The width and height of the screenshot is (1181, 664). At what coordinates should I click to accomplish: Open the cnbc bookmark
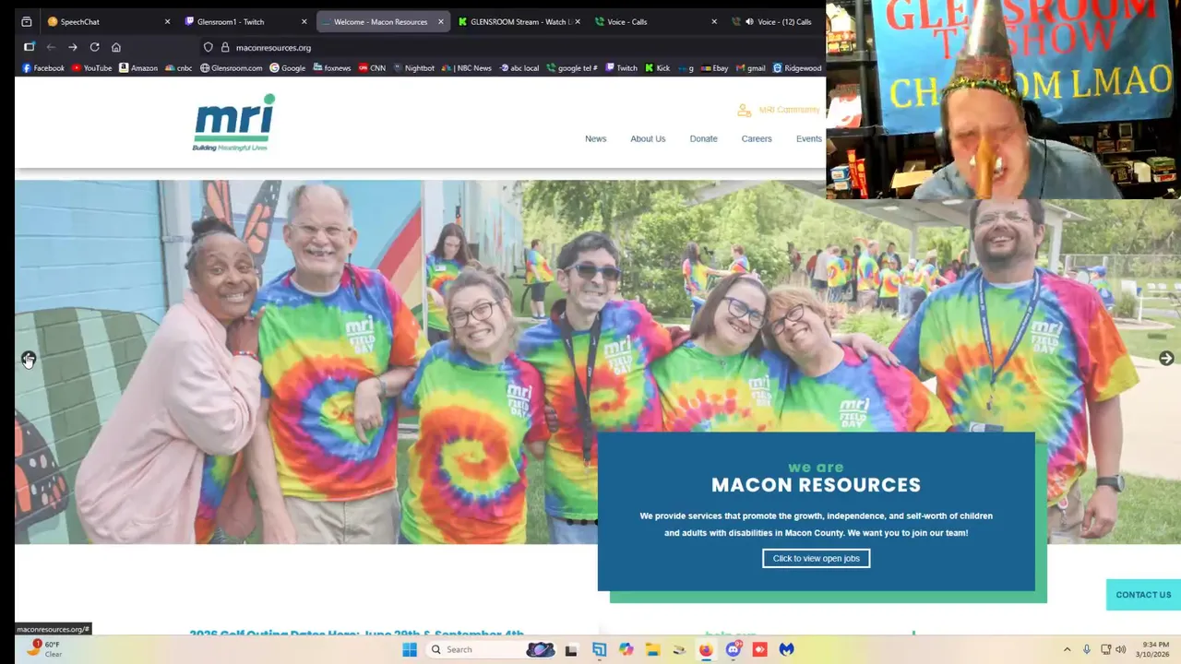point(178,67)
